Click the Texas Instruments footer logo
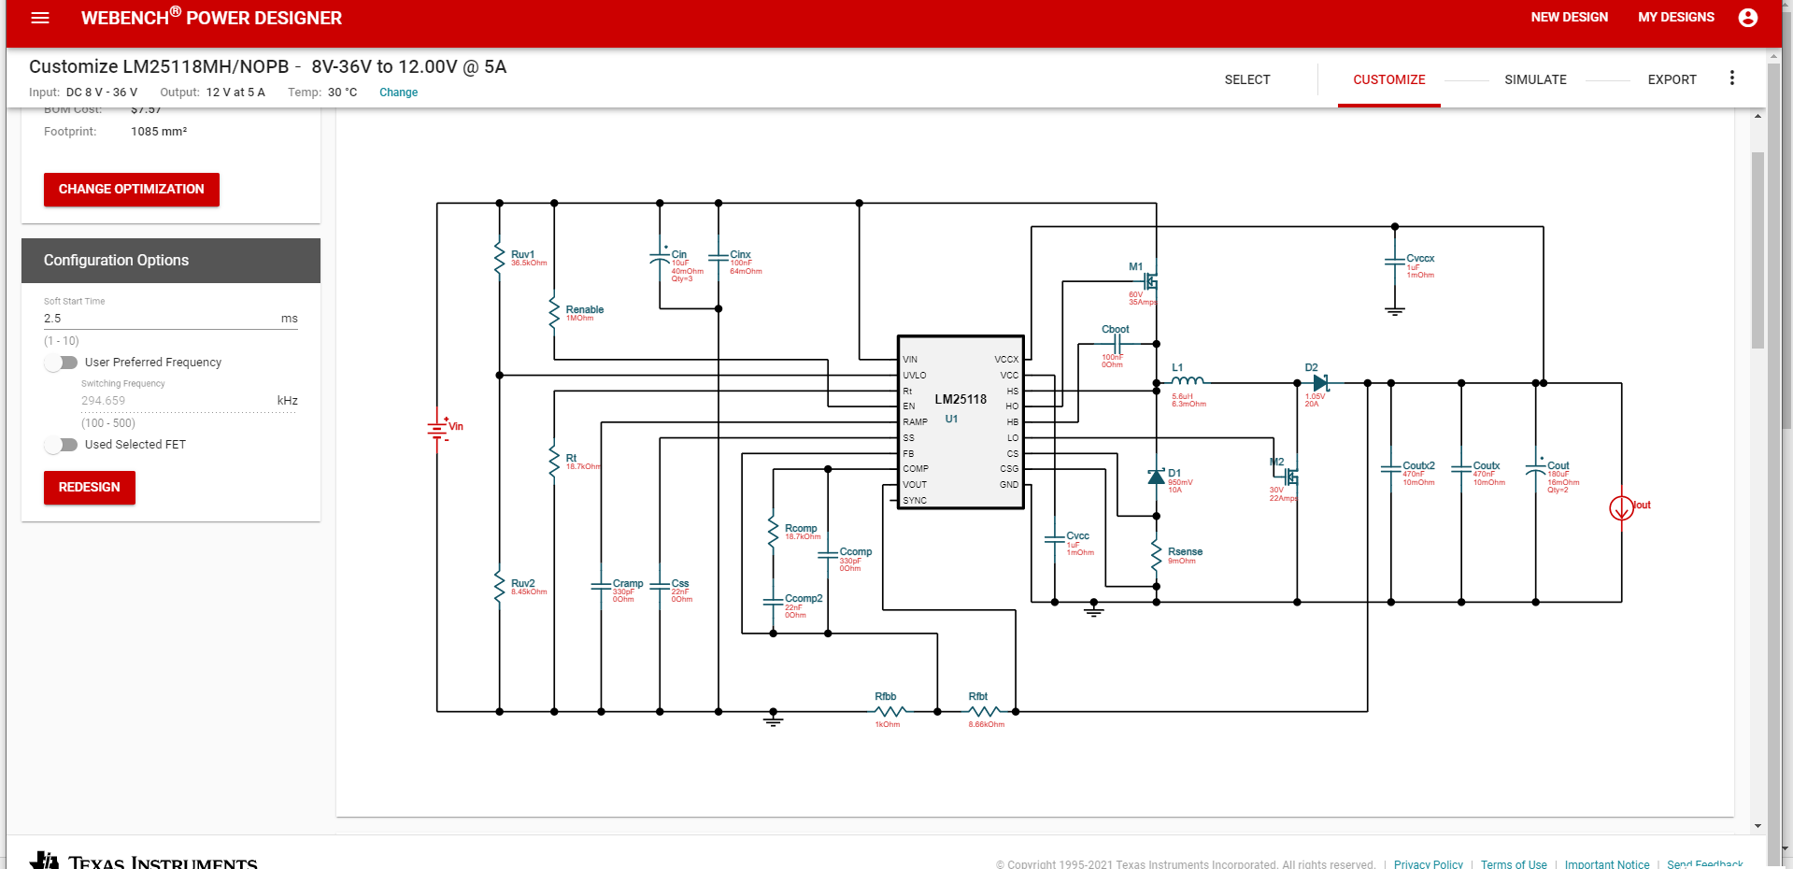This screenshot has width=1793, height=869. pos(144,862)
